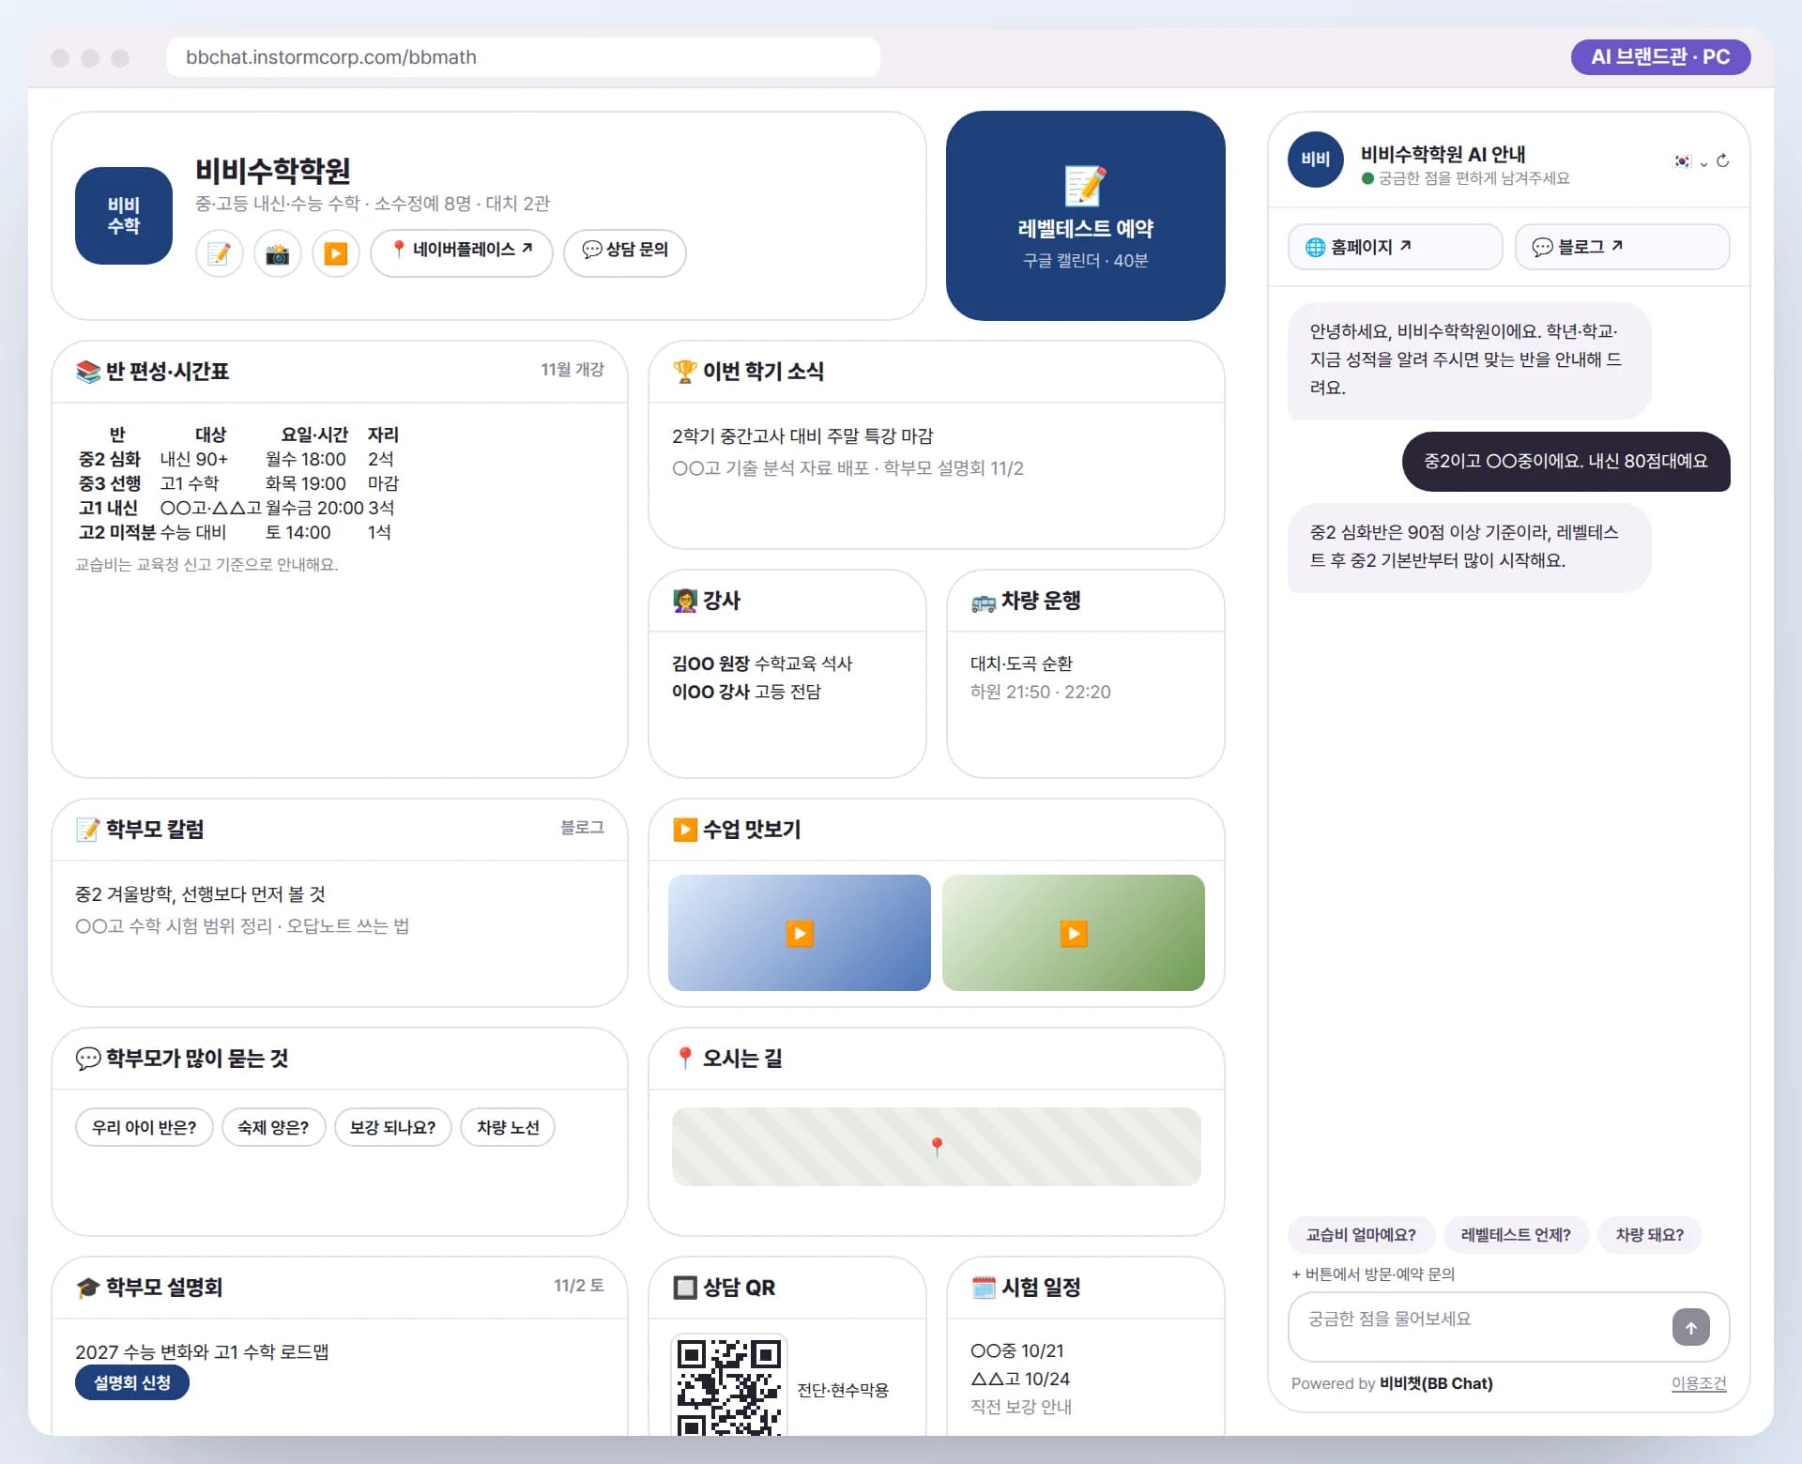
Task: Play the green 수업 맛보기 video thumbnail
Action: pos(1074,933)
